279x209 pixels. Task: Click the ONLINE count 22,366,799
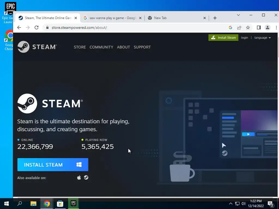pyautogui.click(x=35, y=147)
